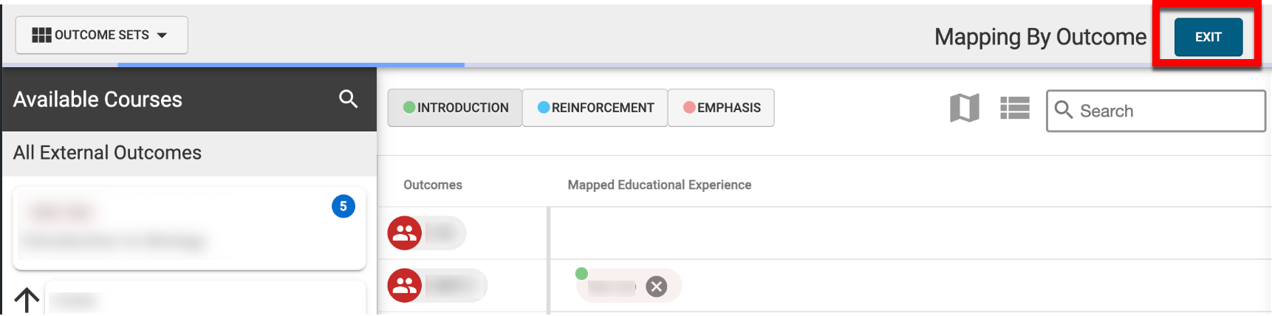
Task: Toggle the Reinforcement mapping level
Action: 595,108
